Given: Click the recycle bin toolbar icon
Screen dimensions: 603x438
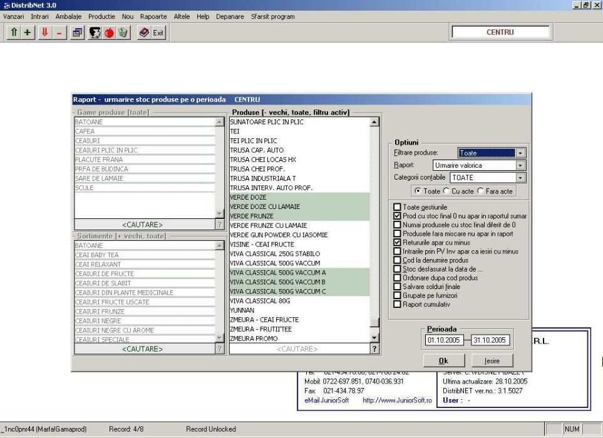Looking at the screenshot, I should [x=123, y=33].
